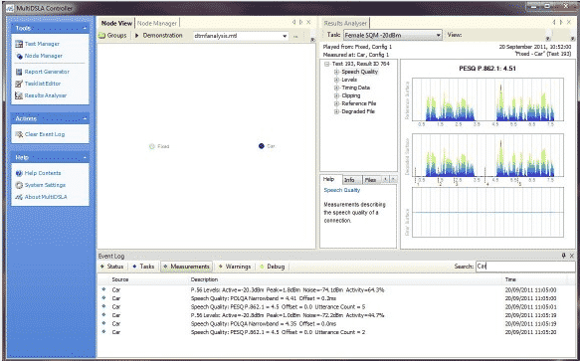This screenshot has width=580, height=361.
Task: Close the Event Log panel
Action: [x=571, y=256]
